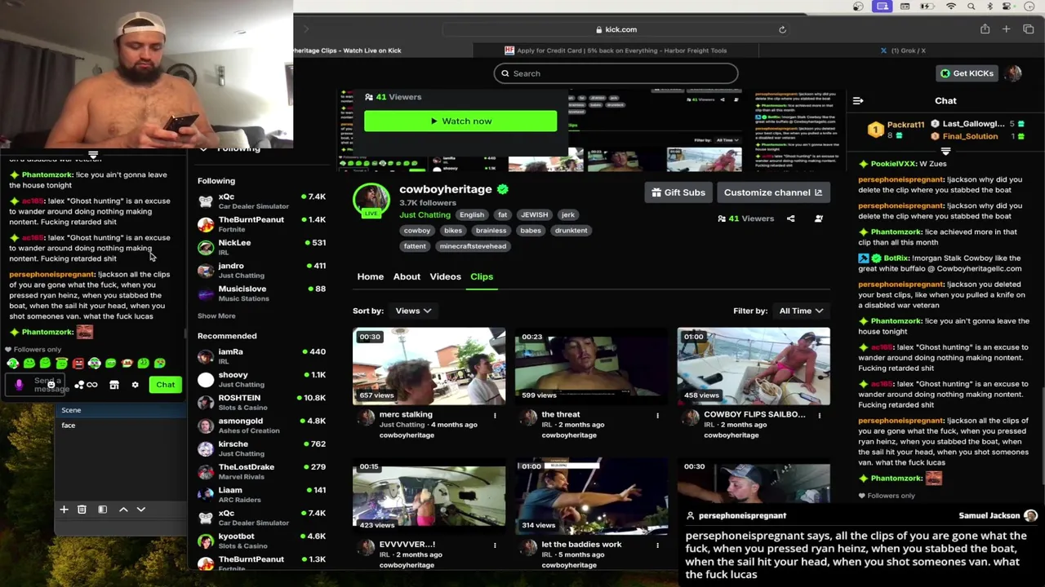Open the options menu for the threat clip
This screenshot has width=1045, height=587.
point(657,415)
